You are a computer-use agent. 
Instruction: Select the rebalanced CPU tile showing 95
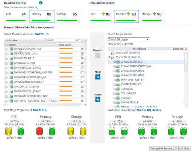pyautogui.click(x=101, y=16)
